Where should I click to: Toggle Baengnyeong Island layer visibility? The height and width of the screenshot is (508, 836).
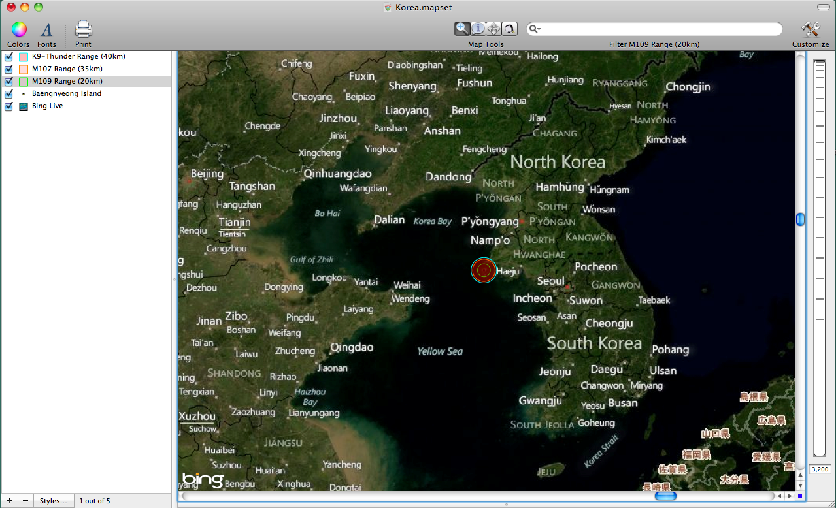(x=9, y=94)
